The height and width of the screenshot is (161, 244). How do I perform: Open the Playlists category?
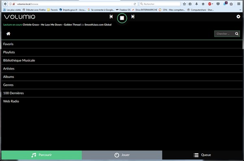[x=122, y=52]
